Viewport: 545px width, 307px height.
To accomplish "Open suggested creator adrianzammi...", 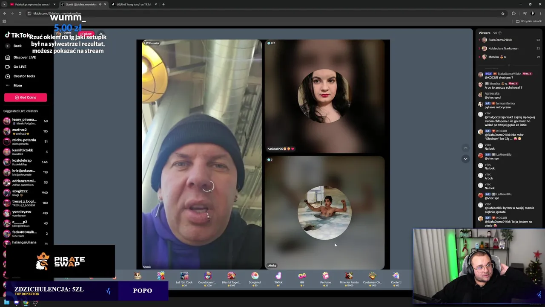I will pos(26,182).
